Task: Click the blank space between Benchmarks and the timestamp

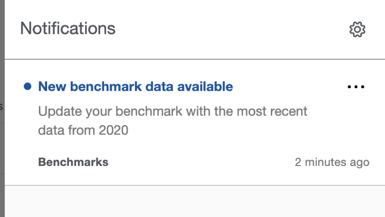Action: point(202,162)
